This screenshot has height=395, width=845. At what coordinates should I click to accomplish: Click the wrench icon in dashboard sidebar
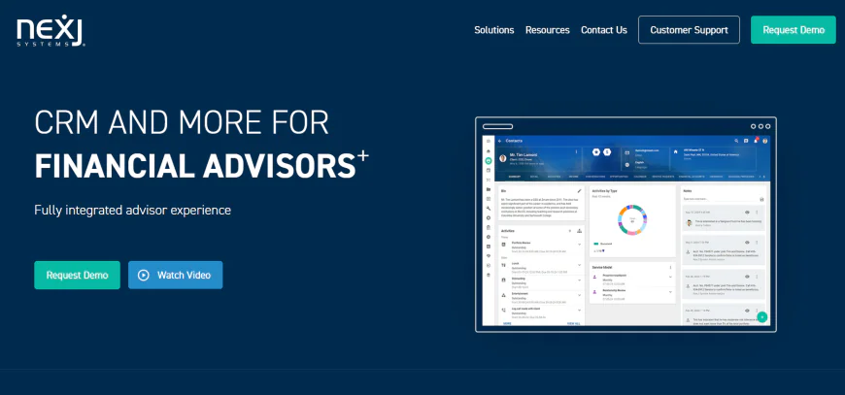(x=489, y=209)
